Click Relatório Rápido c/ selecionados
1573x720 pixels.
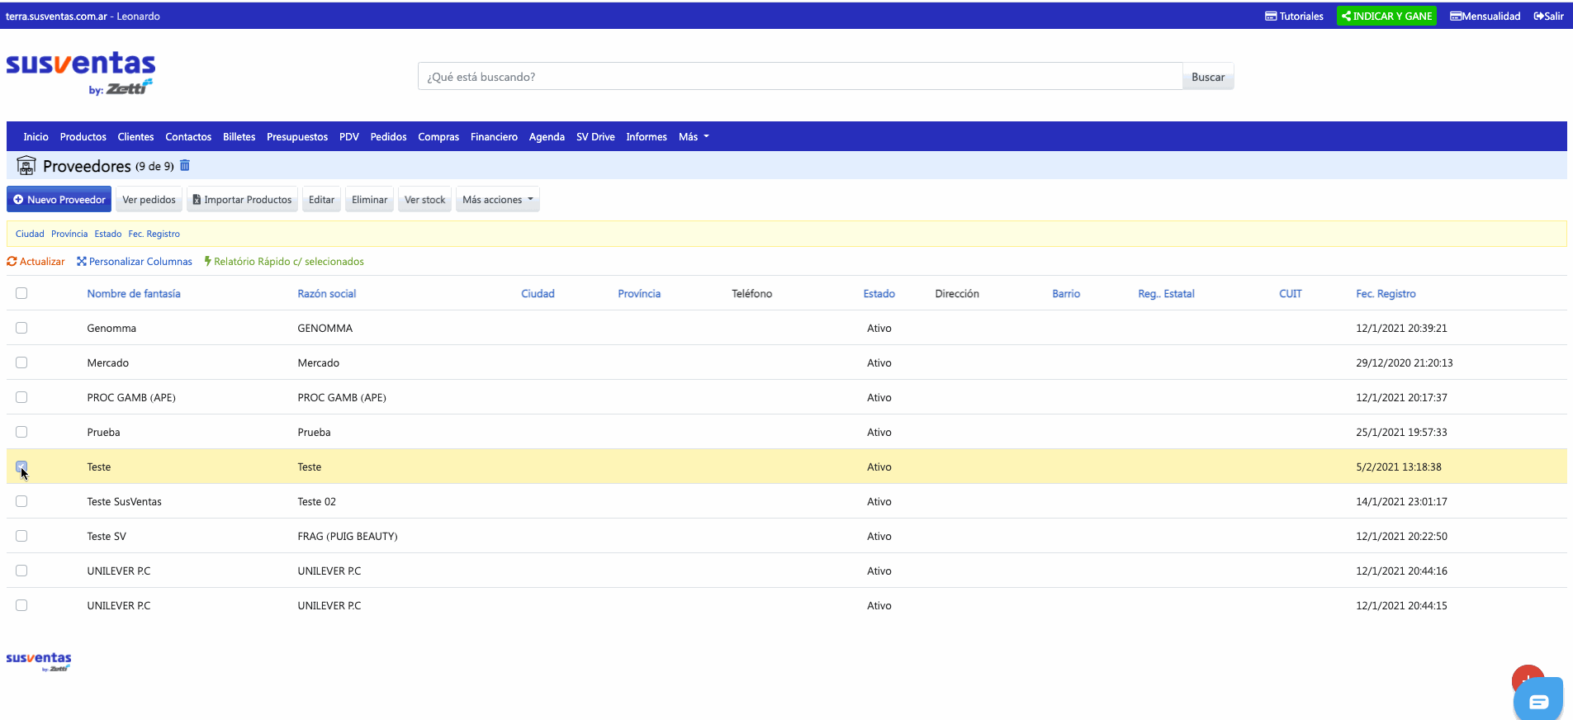point(284,262)
